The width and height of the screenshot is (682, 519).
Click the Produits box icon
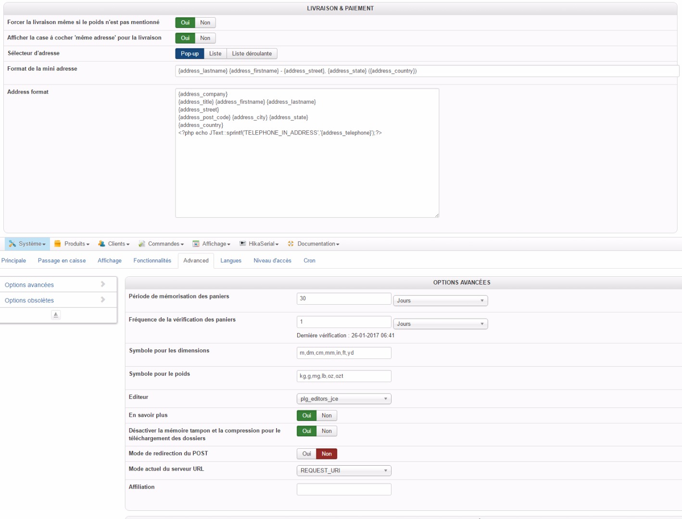click(x=58, y=244)
